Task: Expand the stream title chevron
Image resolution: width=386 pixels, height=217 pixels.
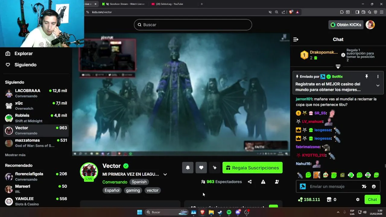Action: point(165,174)
